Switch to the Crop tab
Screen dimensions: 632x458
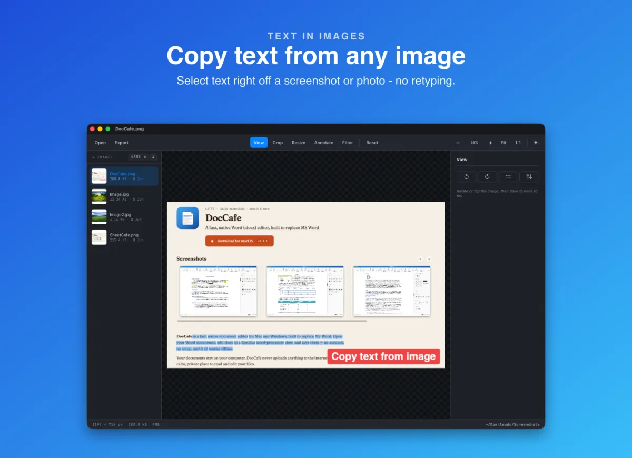278,143
